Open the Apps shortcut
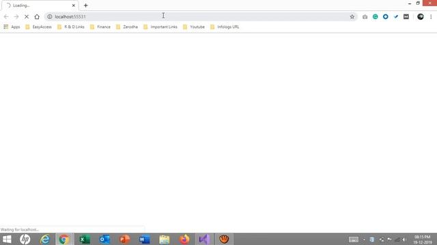 pyautogui.click(x=12, y=27)
